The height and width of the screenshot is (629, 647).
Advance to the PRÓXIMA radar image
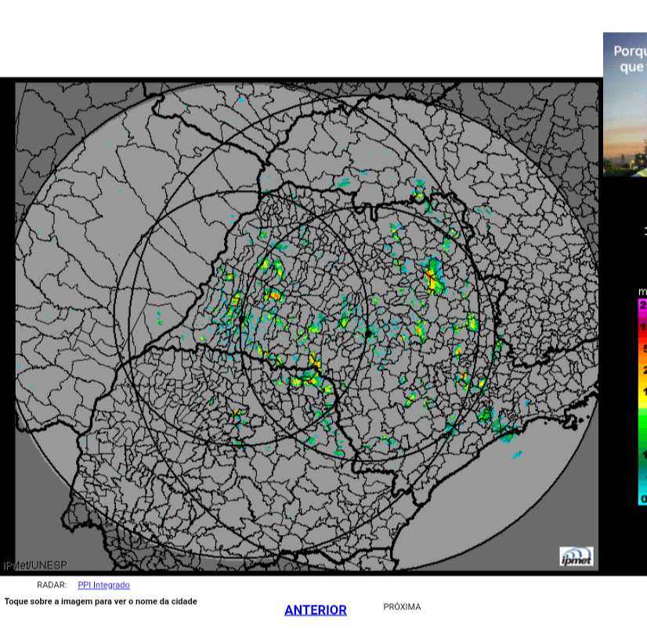(402, 607)
